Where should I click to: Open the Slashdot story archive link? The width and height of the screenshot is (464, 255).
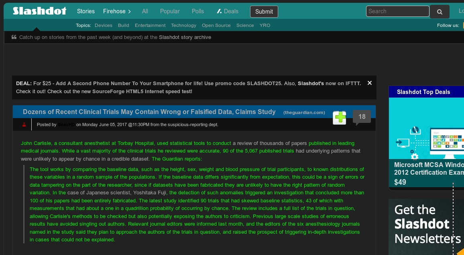(185, 37)
